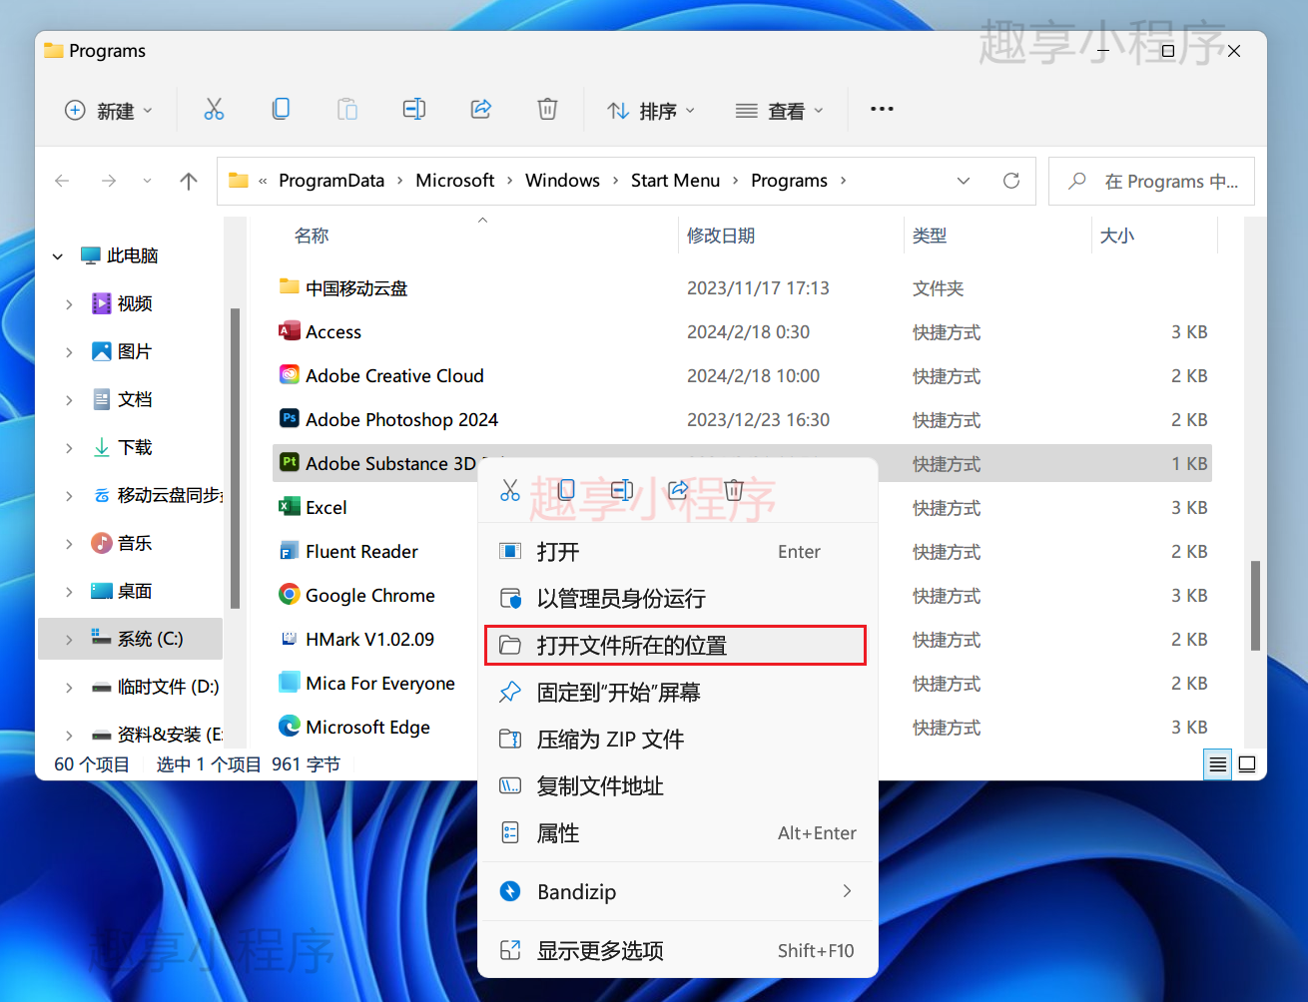Open the 新建 (New) dropdown
Screen dimensions: 1308x1002
pyautogui.click(x=109, y=111)
